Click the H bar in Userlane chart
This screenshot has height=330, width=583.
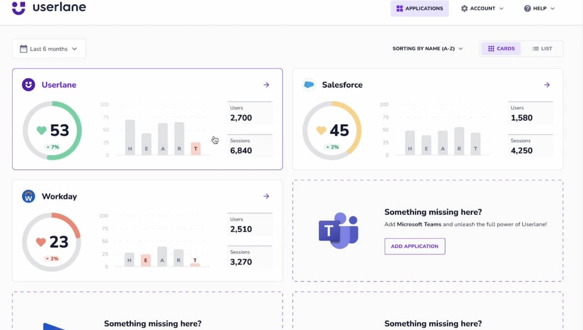coord(130,138)
